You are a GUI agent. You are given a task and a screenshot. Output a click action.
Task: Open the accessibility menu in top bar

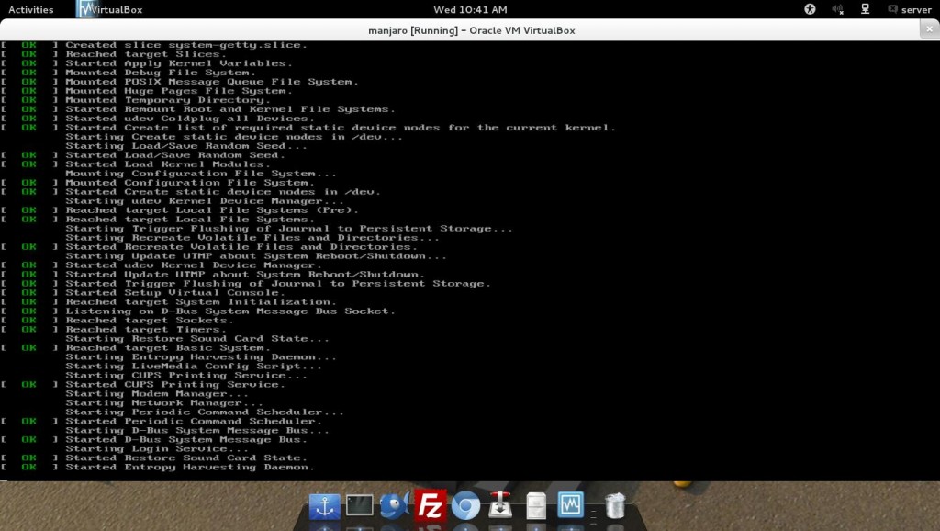(810, 9)
